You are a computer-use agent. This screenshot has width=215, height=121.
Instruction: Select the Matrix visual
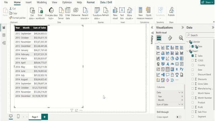(x=172, y=69)
